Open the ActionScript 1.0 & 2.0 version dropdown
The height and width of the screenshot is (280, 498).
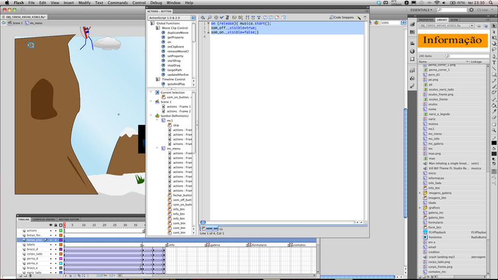[x=171, y=17]
